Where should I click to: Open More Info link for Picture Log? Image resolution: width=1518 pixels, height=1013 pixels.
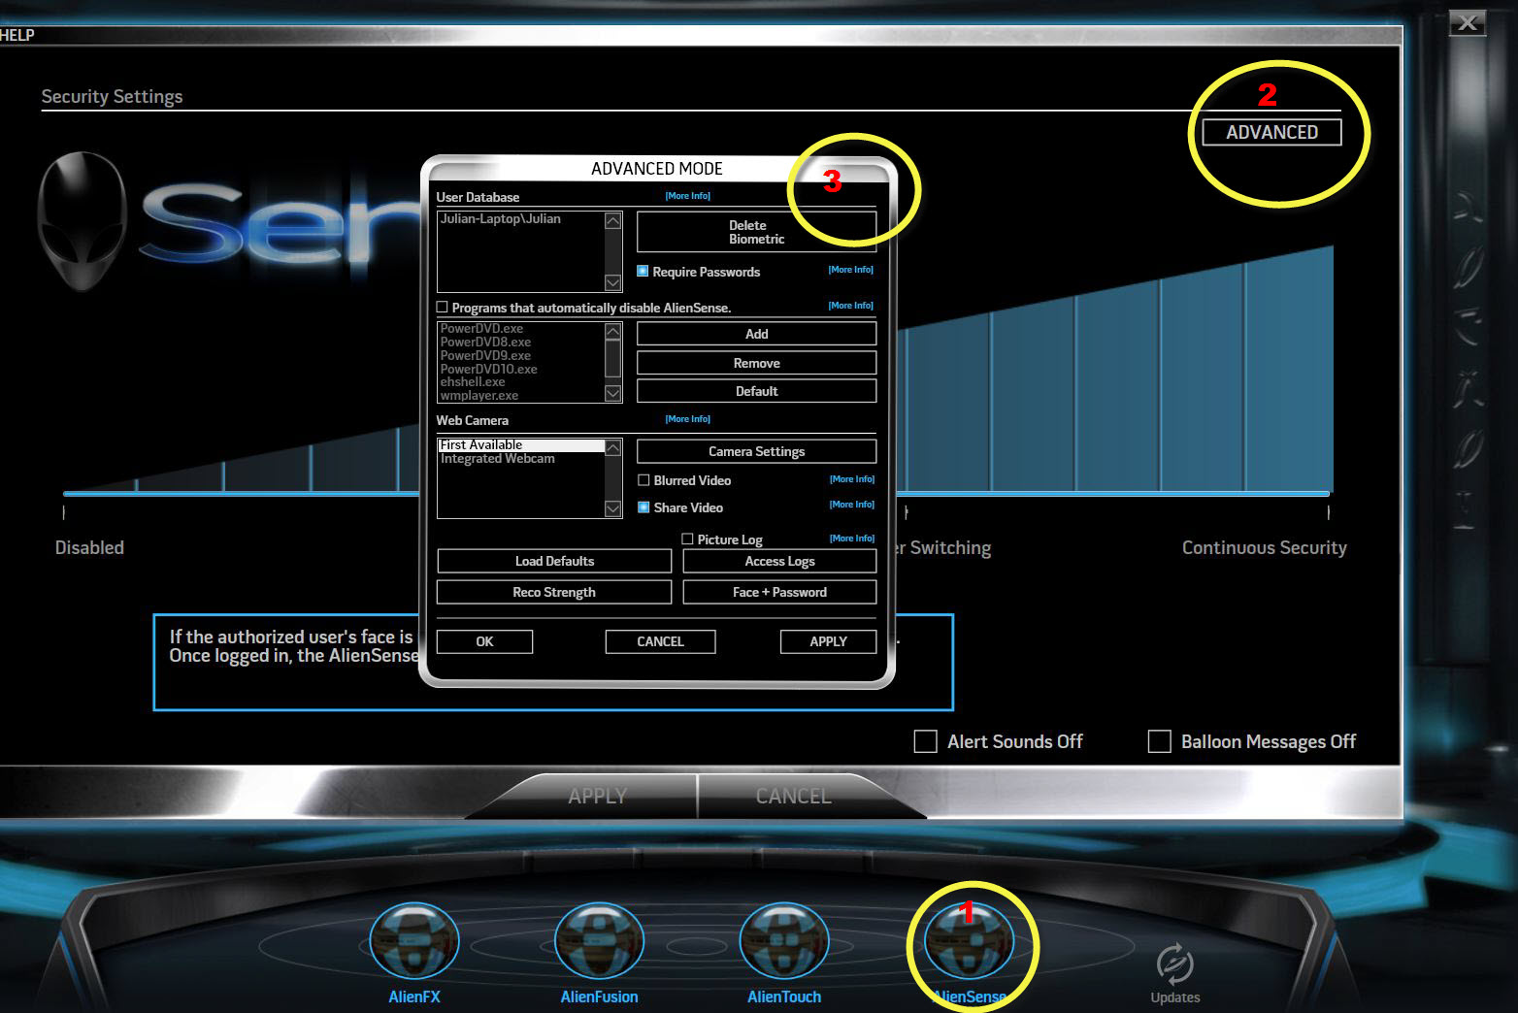(x=851, y=539)
